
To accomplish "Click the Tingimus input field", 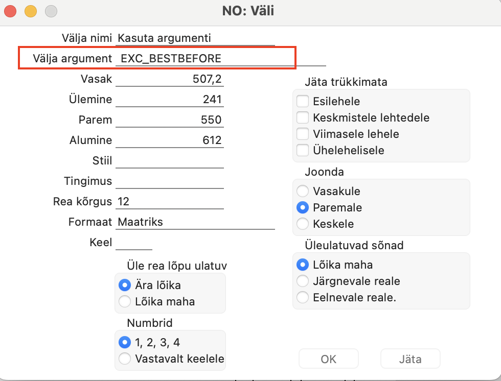I will click(169, 181).
